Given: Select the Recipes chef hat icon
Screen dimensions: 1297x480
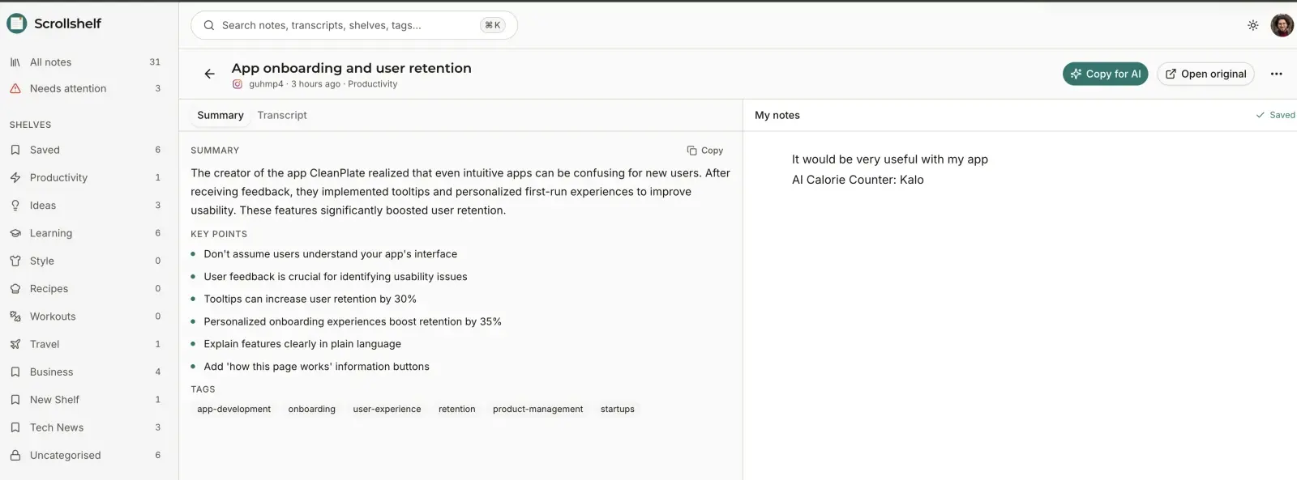Looking at the screenshot, I should (15, 289).
